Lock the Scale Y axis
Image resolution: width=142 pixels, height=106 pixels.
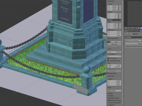tap(120, 26)
